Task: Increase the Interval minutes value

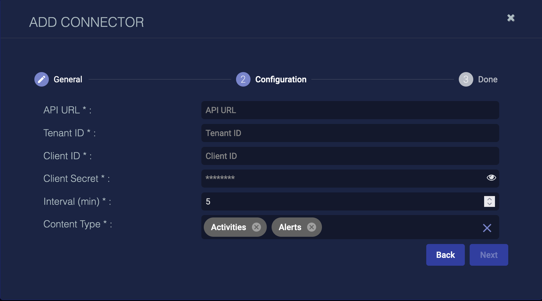Action: click(490, 199)
